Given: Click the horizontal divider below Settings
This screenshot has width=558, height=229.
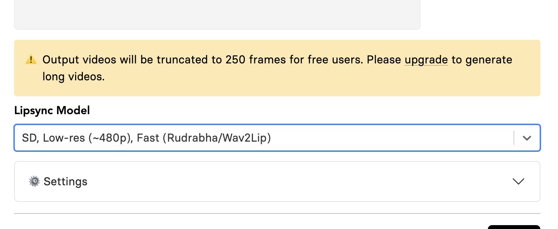Looking at the screenshot, I should tap(277, 213).
